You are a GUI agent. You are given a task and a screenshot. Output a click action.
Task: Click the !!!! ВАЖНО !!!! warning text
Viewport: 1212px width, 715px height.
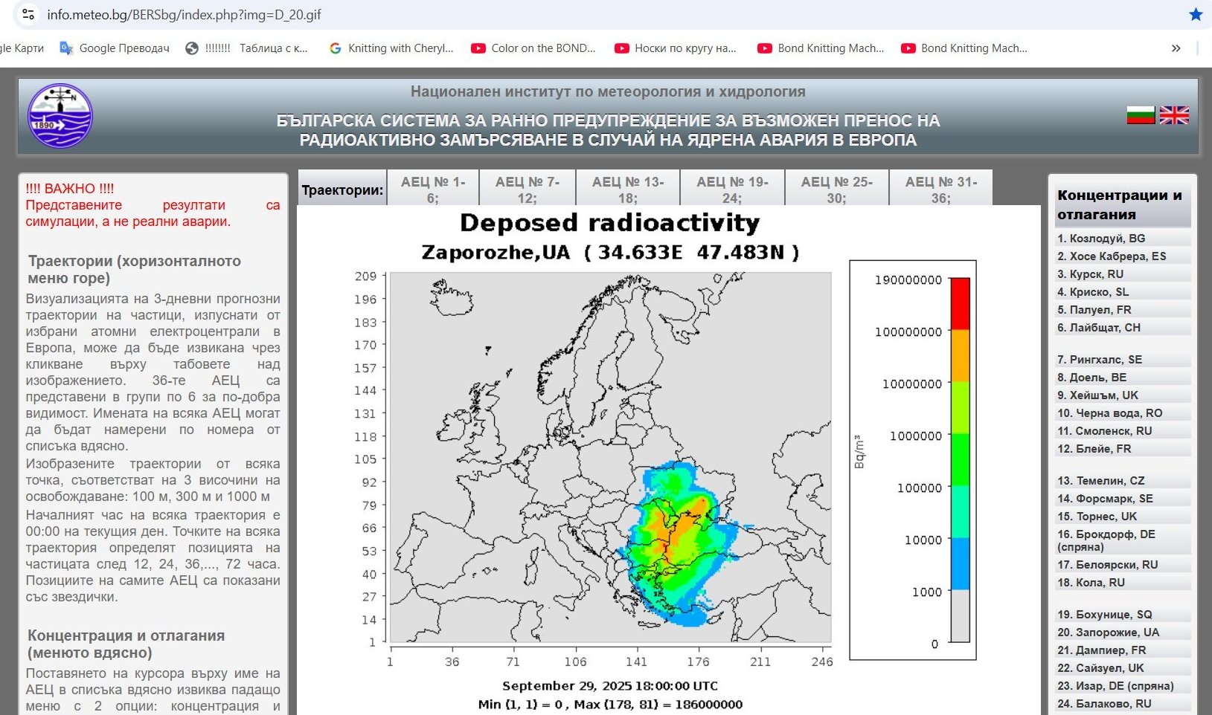tap(70, 189)
